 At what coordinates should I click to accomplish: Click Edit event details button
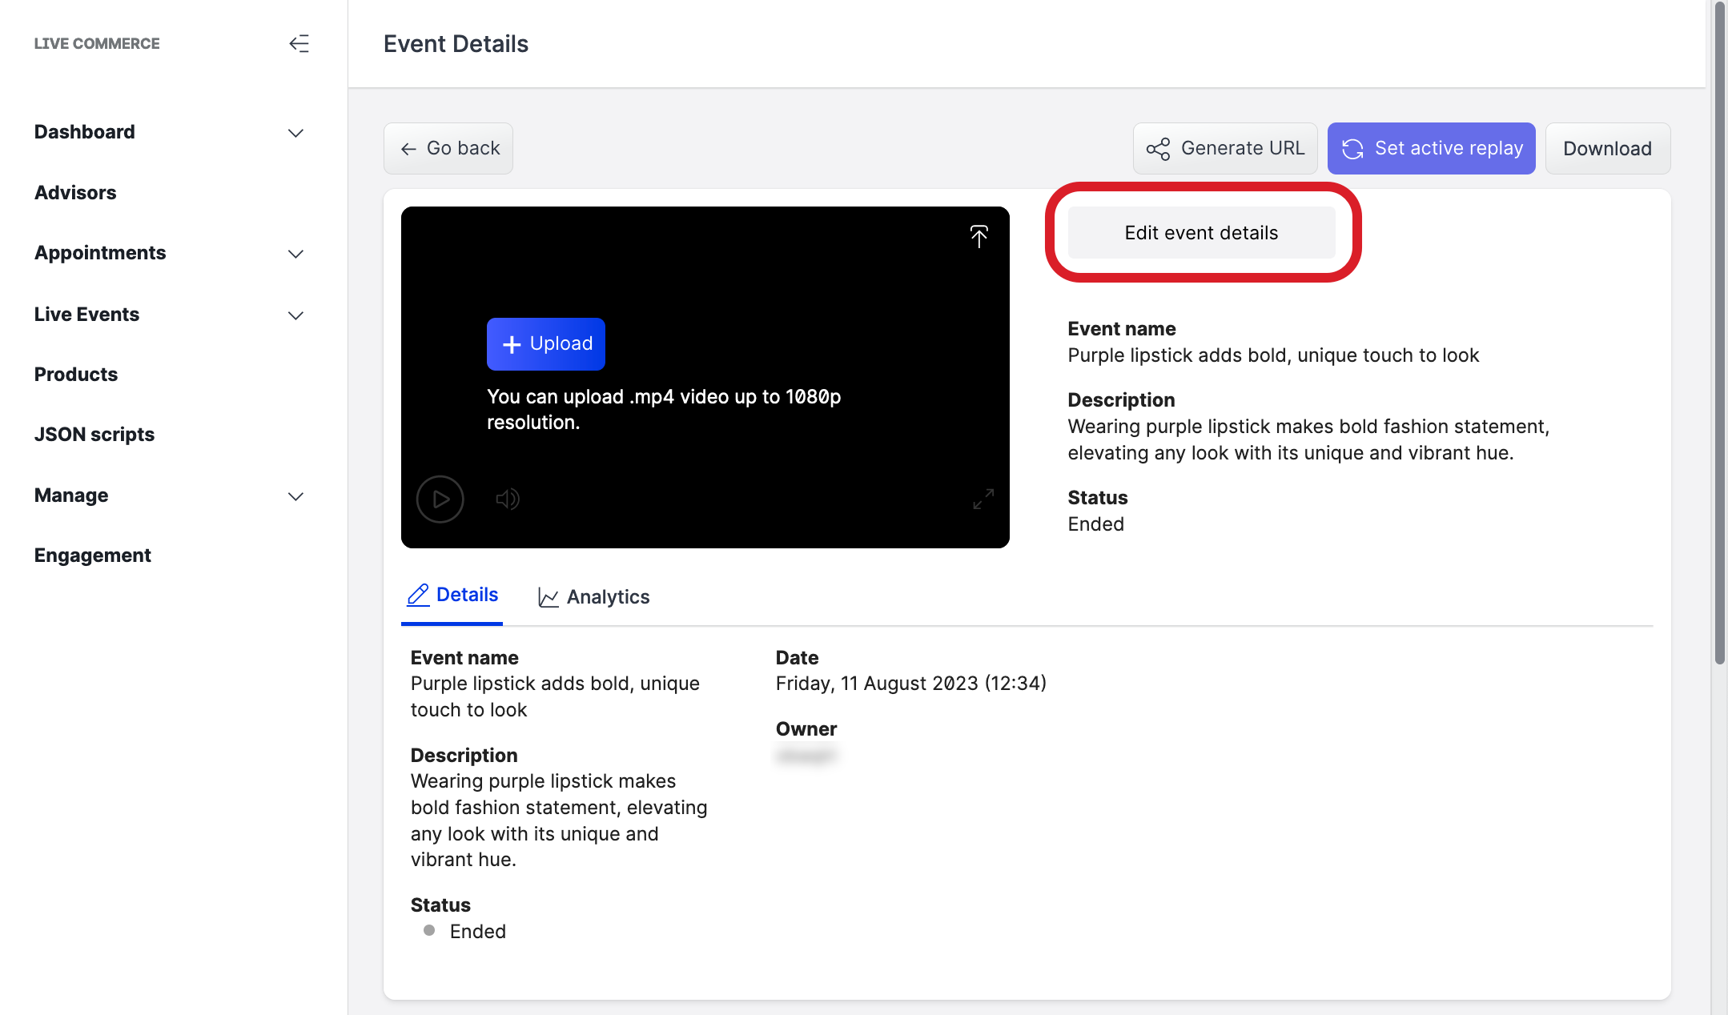pyautogui.click(x=1200, y=232)
